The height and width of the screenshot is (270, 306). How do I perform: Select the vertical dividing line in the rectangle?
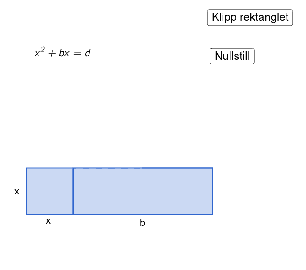coord(73,191)
